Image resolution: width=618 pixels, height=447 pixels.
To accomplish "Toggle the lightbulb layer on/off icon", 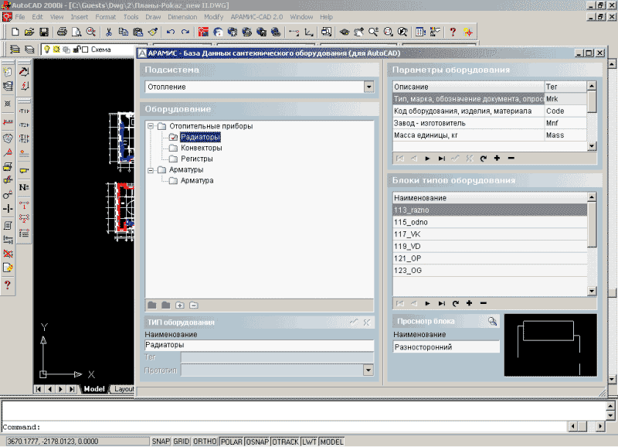I will (47, 49).
